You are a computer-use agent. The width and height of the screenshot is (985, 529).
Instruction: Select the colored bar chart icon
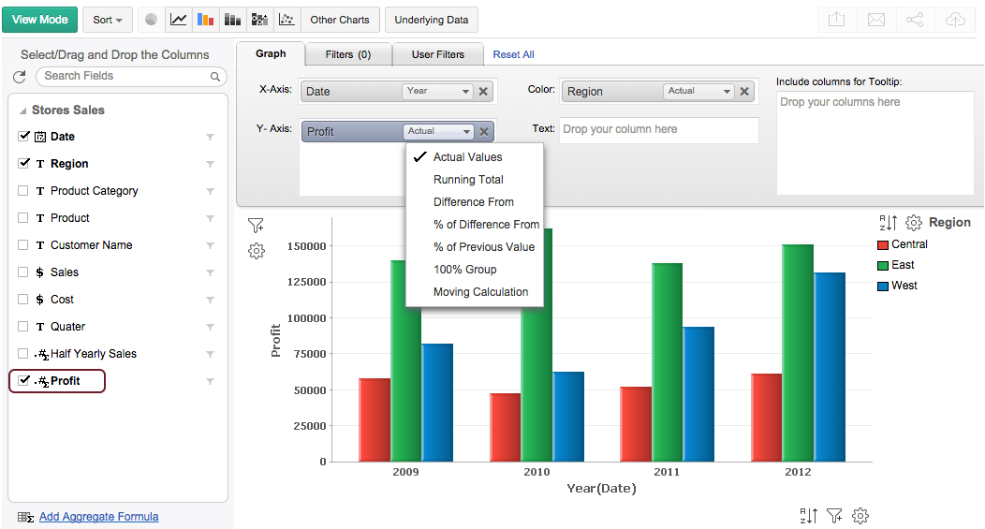(205, 20)
